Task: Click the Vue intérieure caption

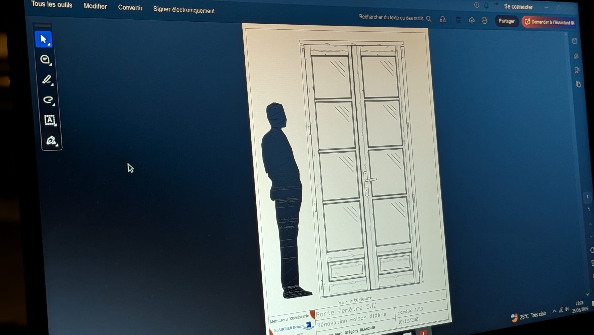Action: click(x=355, y=300)
